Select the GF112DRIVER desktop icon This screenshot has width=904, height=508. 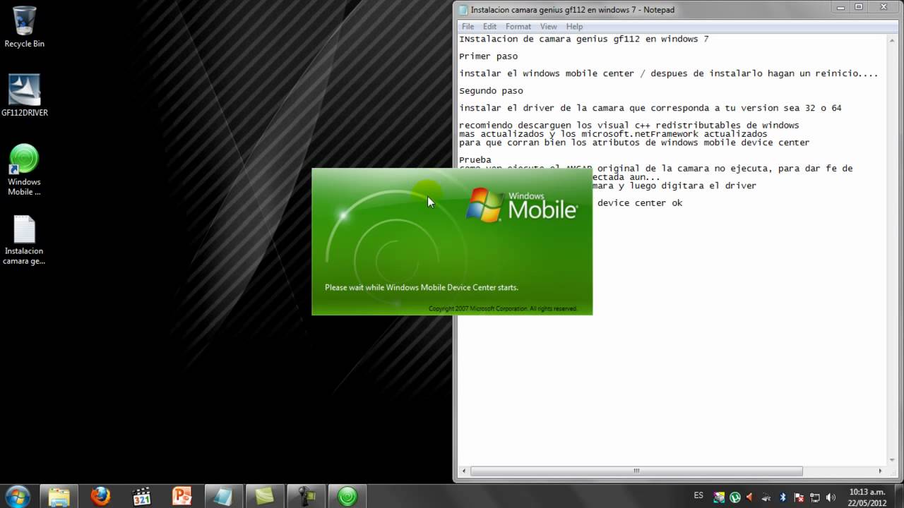pyautogui.click(x=24, y=95)
